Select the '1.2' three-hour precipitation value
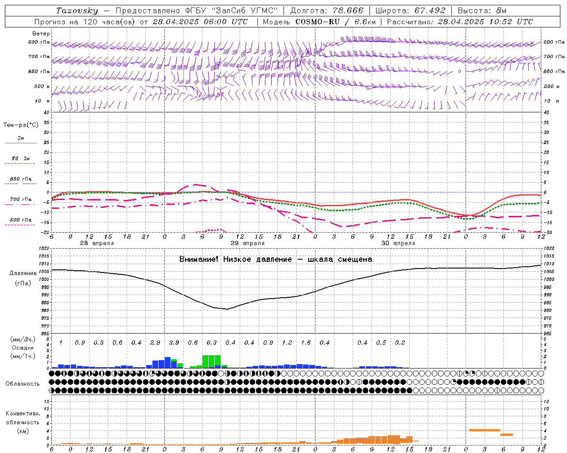 (287, 343)
